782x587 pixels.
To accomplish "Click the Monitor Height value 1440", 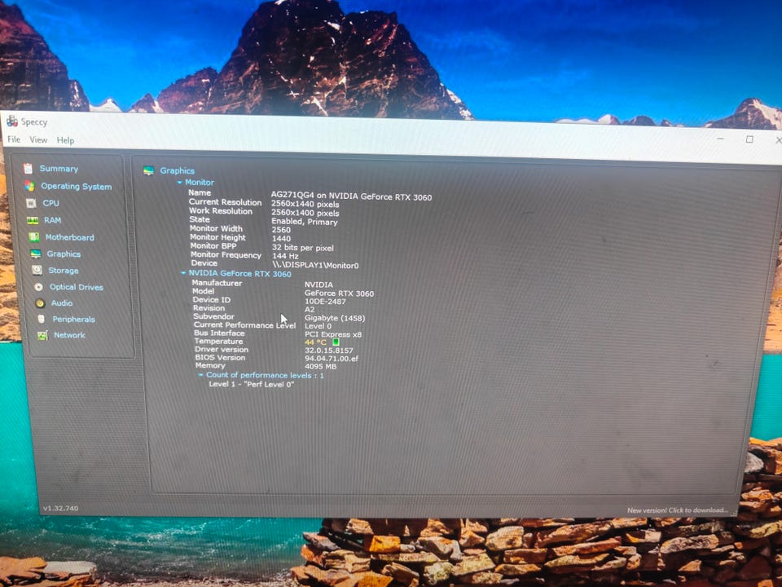I will pyautogui.click(x=281, y=239).
